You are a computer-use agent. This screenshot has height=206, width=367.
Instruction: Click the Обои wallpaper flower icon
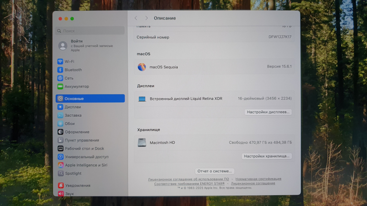(61, 123)
